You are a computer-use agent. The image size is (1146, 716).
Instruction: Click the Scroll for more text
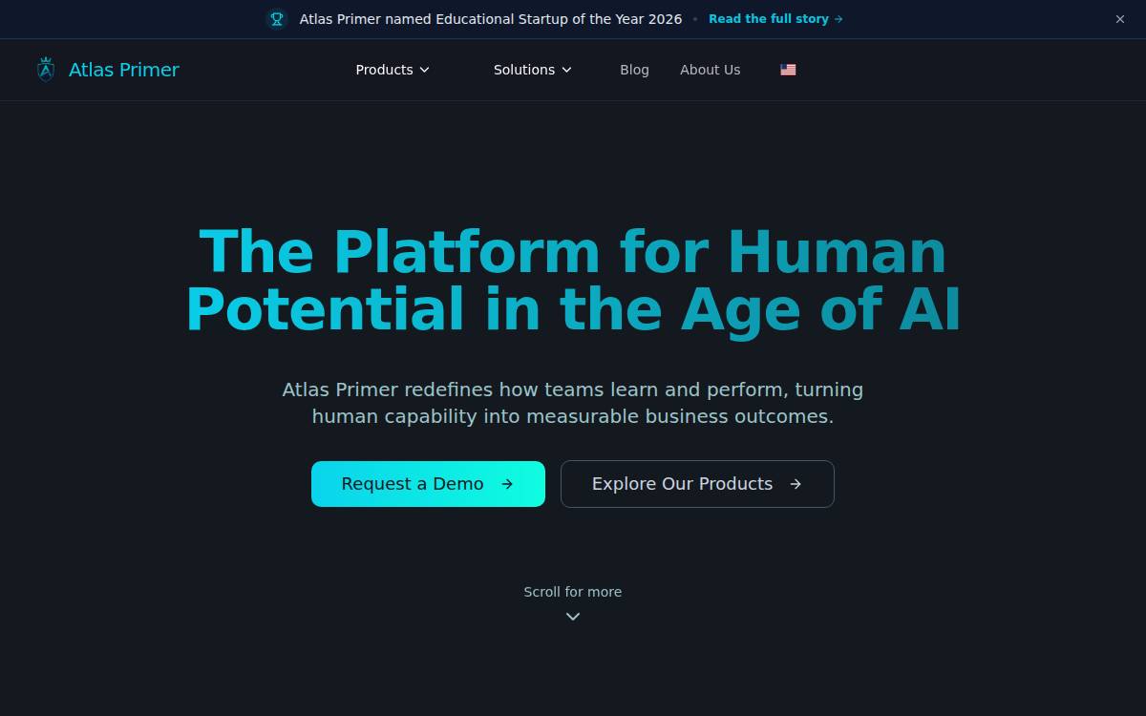(x=573, y=592)
